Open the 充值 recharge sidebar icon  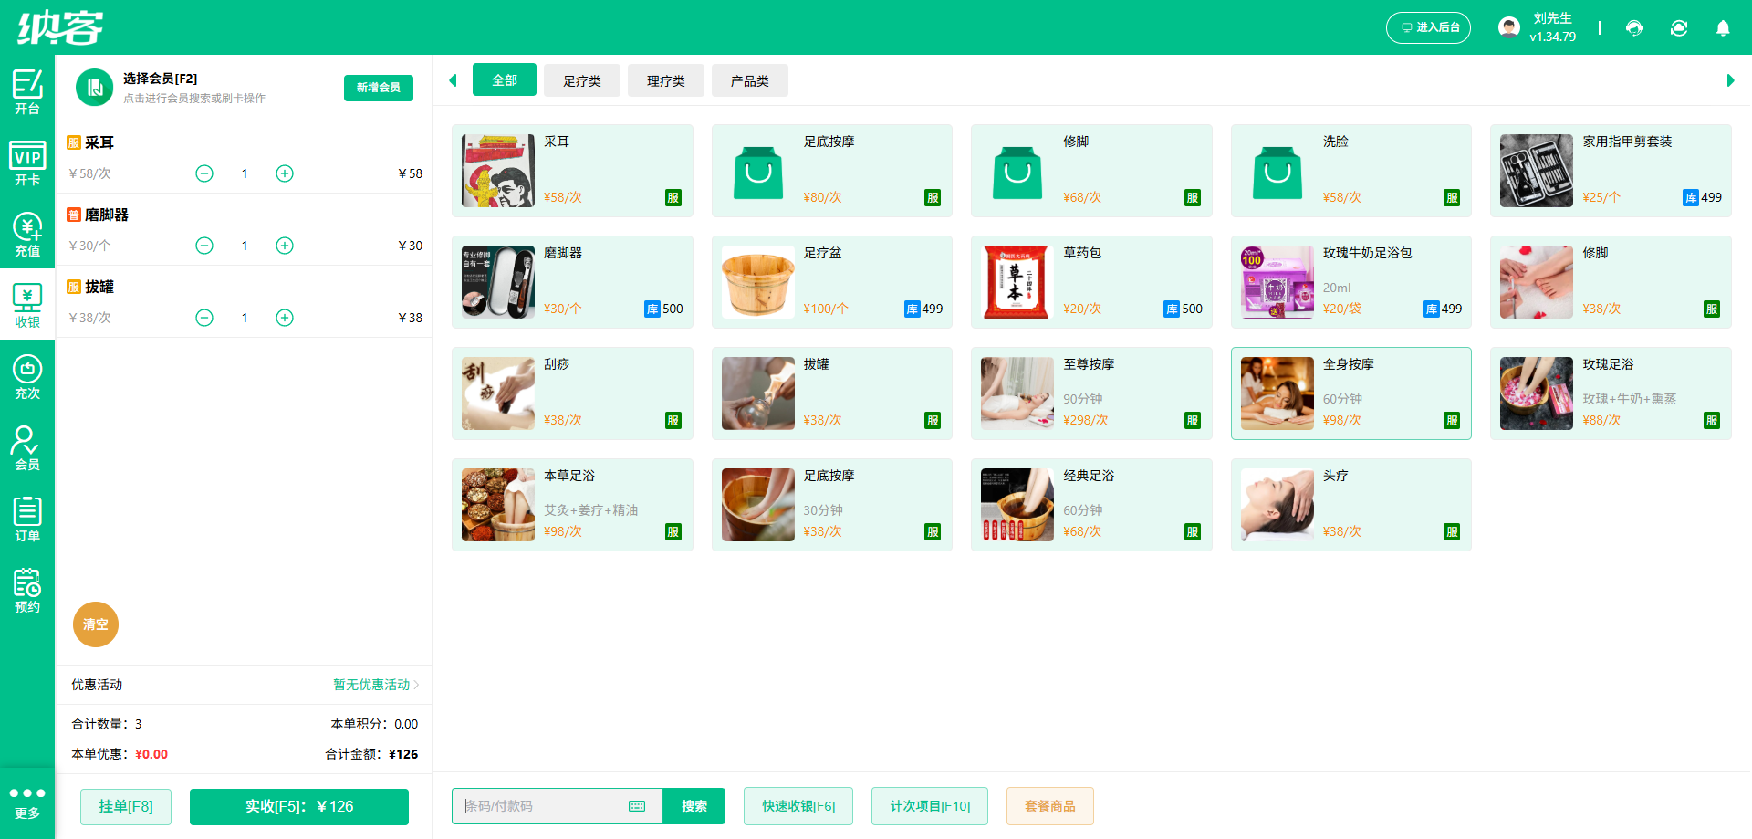pos(27,234)
